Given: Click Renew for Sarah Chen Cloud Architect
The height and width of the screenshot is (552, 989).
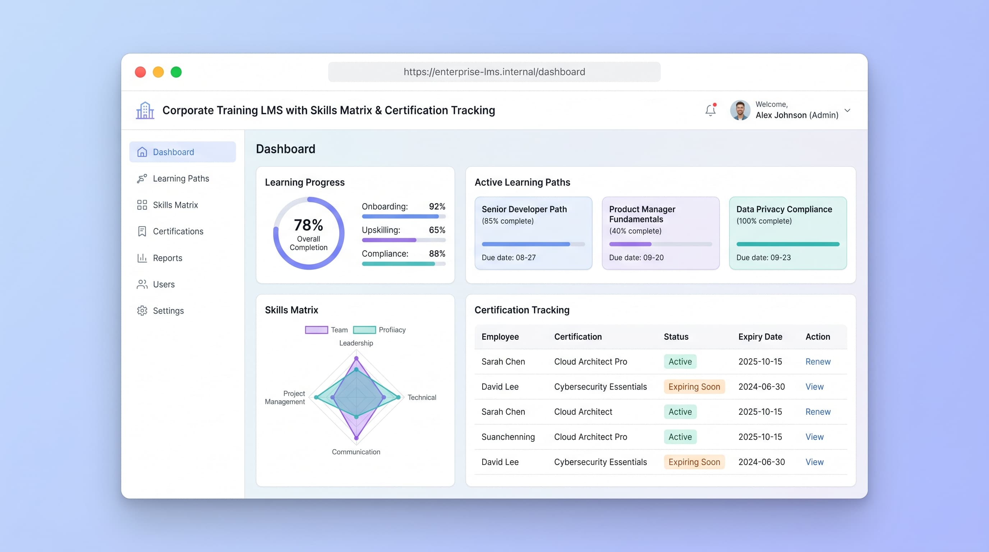Looking at the screenshot, I should pyautogui.click(x=818, y=411).
